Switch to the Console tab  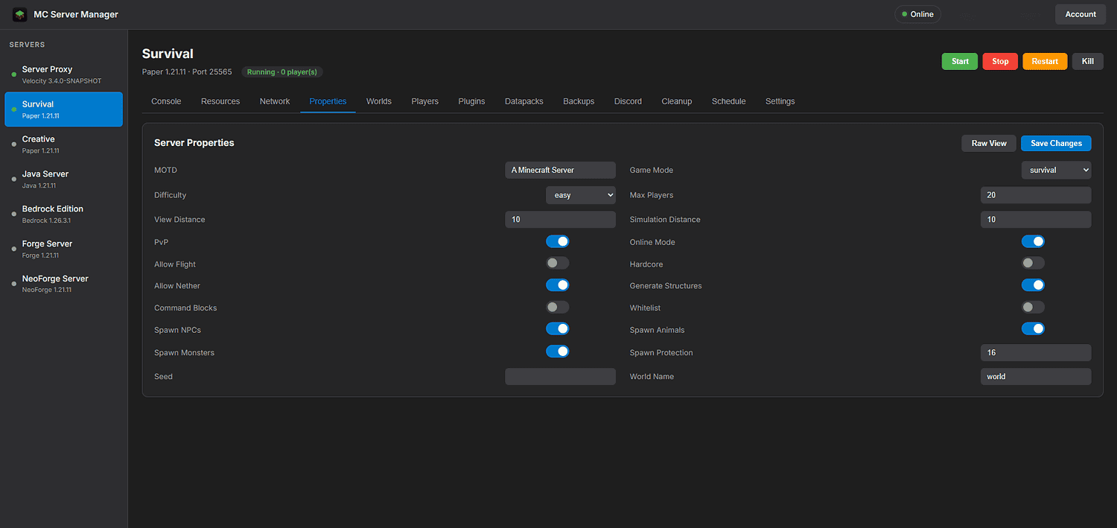[x=166, y=101]
